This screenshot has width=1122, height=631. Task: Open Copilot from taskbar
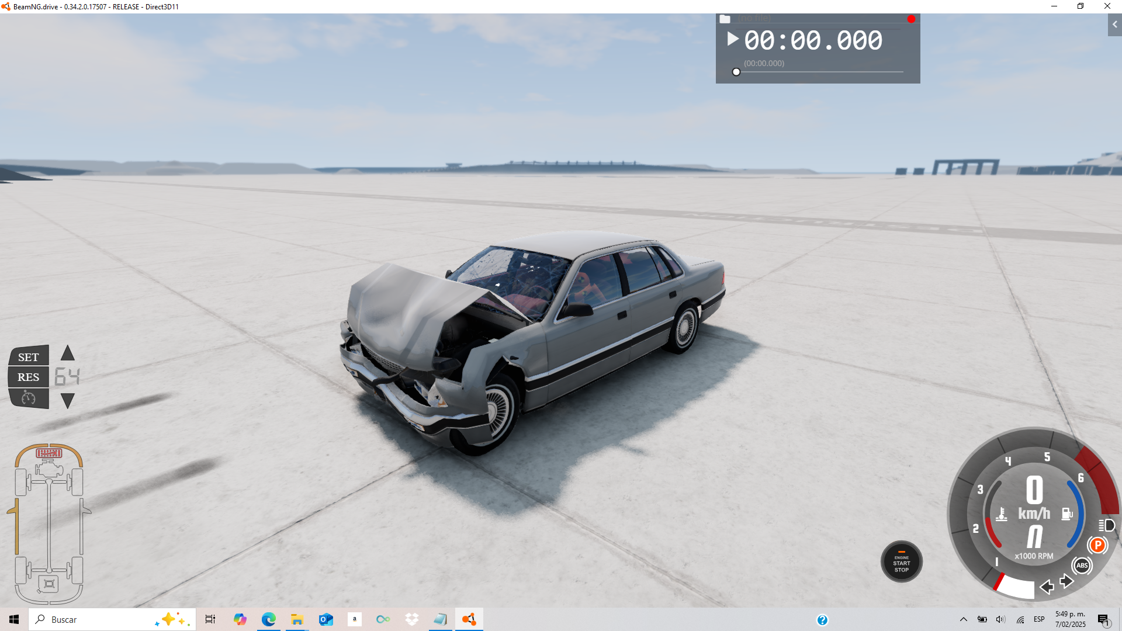pyautogui.click(x=240, y=619)
